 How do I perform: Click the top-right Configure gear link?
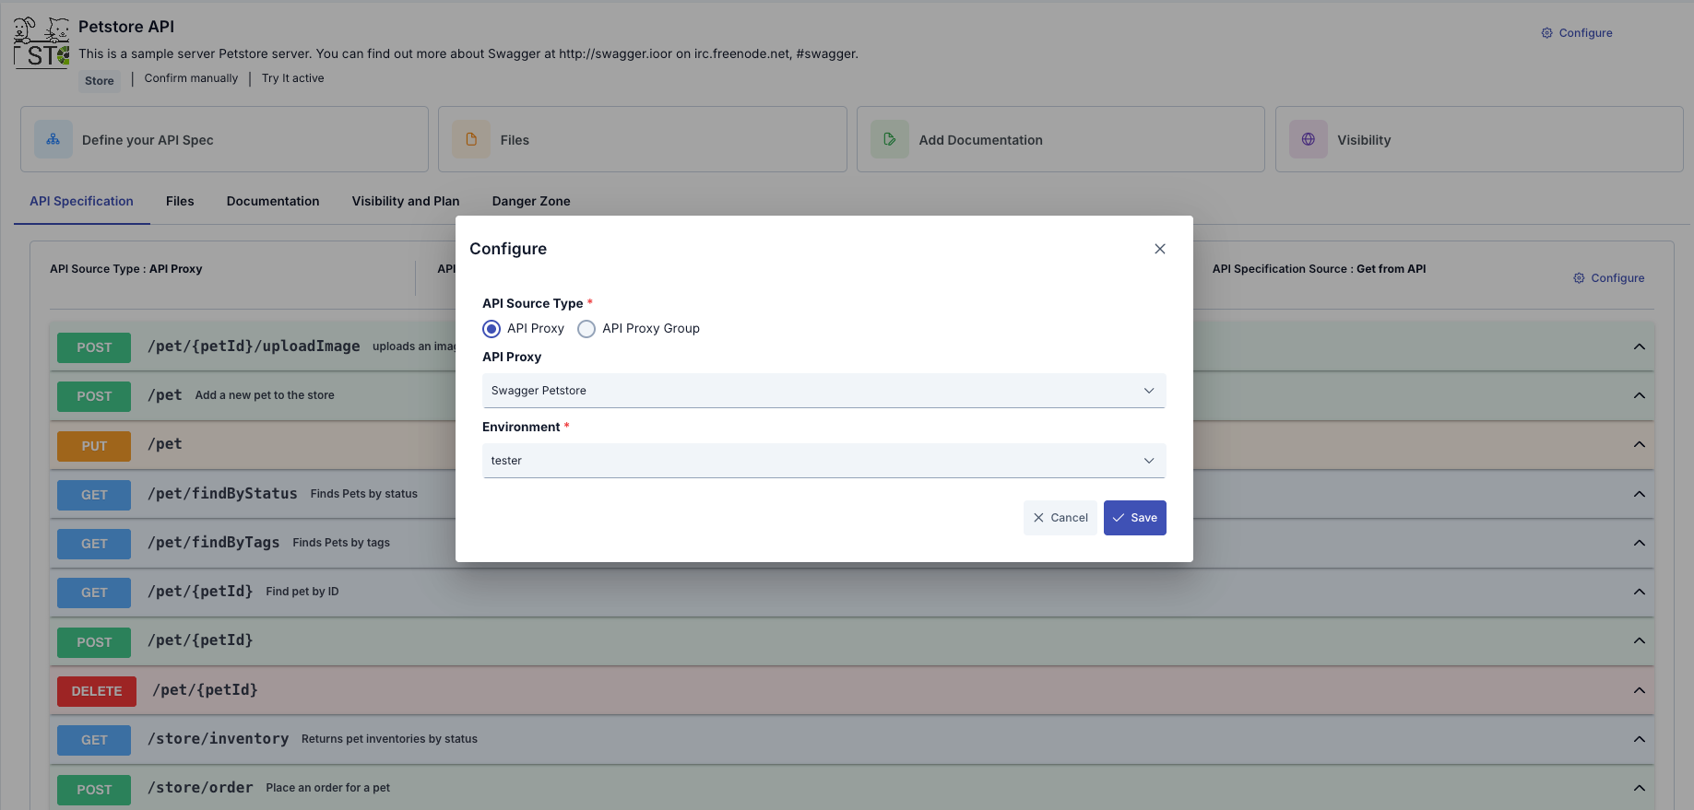pos(1577,33)
